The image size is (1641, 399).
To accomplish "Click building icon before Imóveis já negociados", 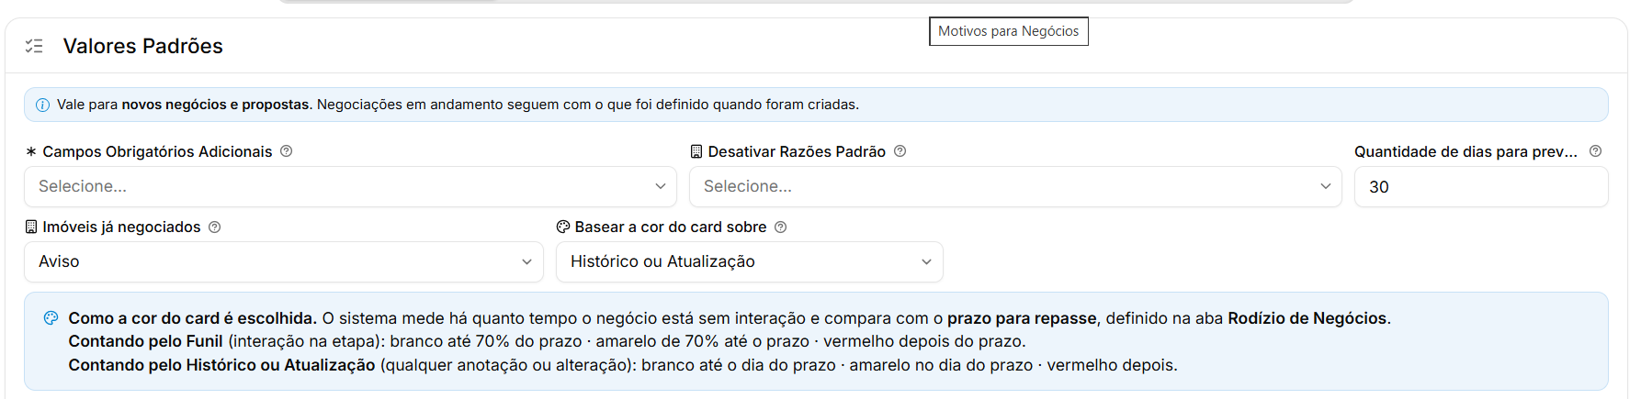I will [x=31, y=227].
